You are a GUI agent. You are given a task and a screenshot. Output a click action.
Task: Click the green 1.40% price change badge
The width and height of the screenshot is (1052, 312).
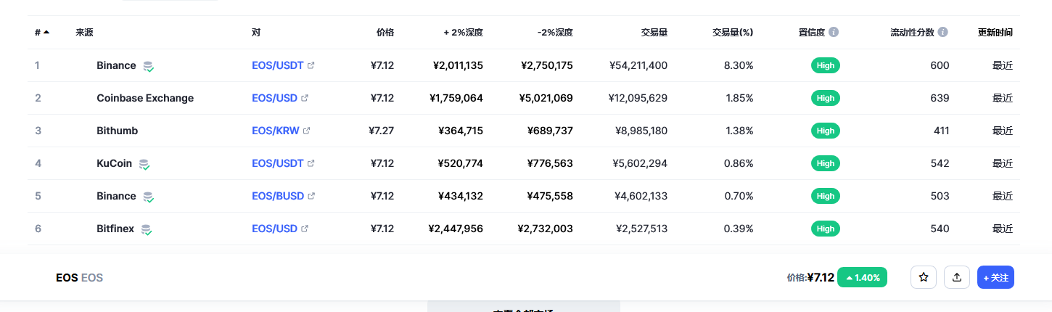click(862, 277)
